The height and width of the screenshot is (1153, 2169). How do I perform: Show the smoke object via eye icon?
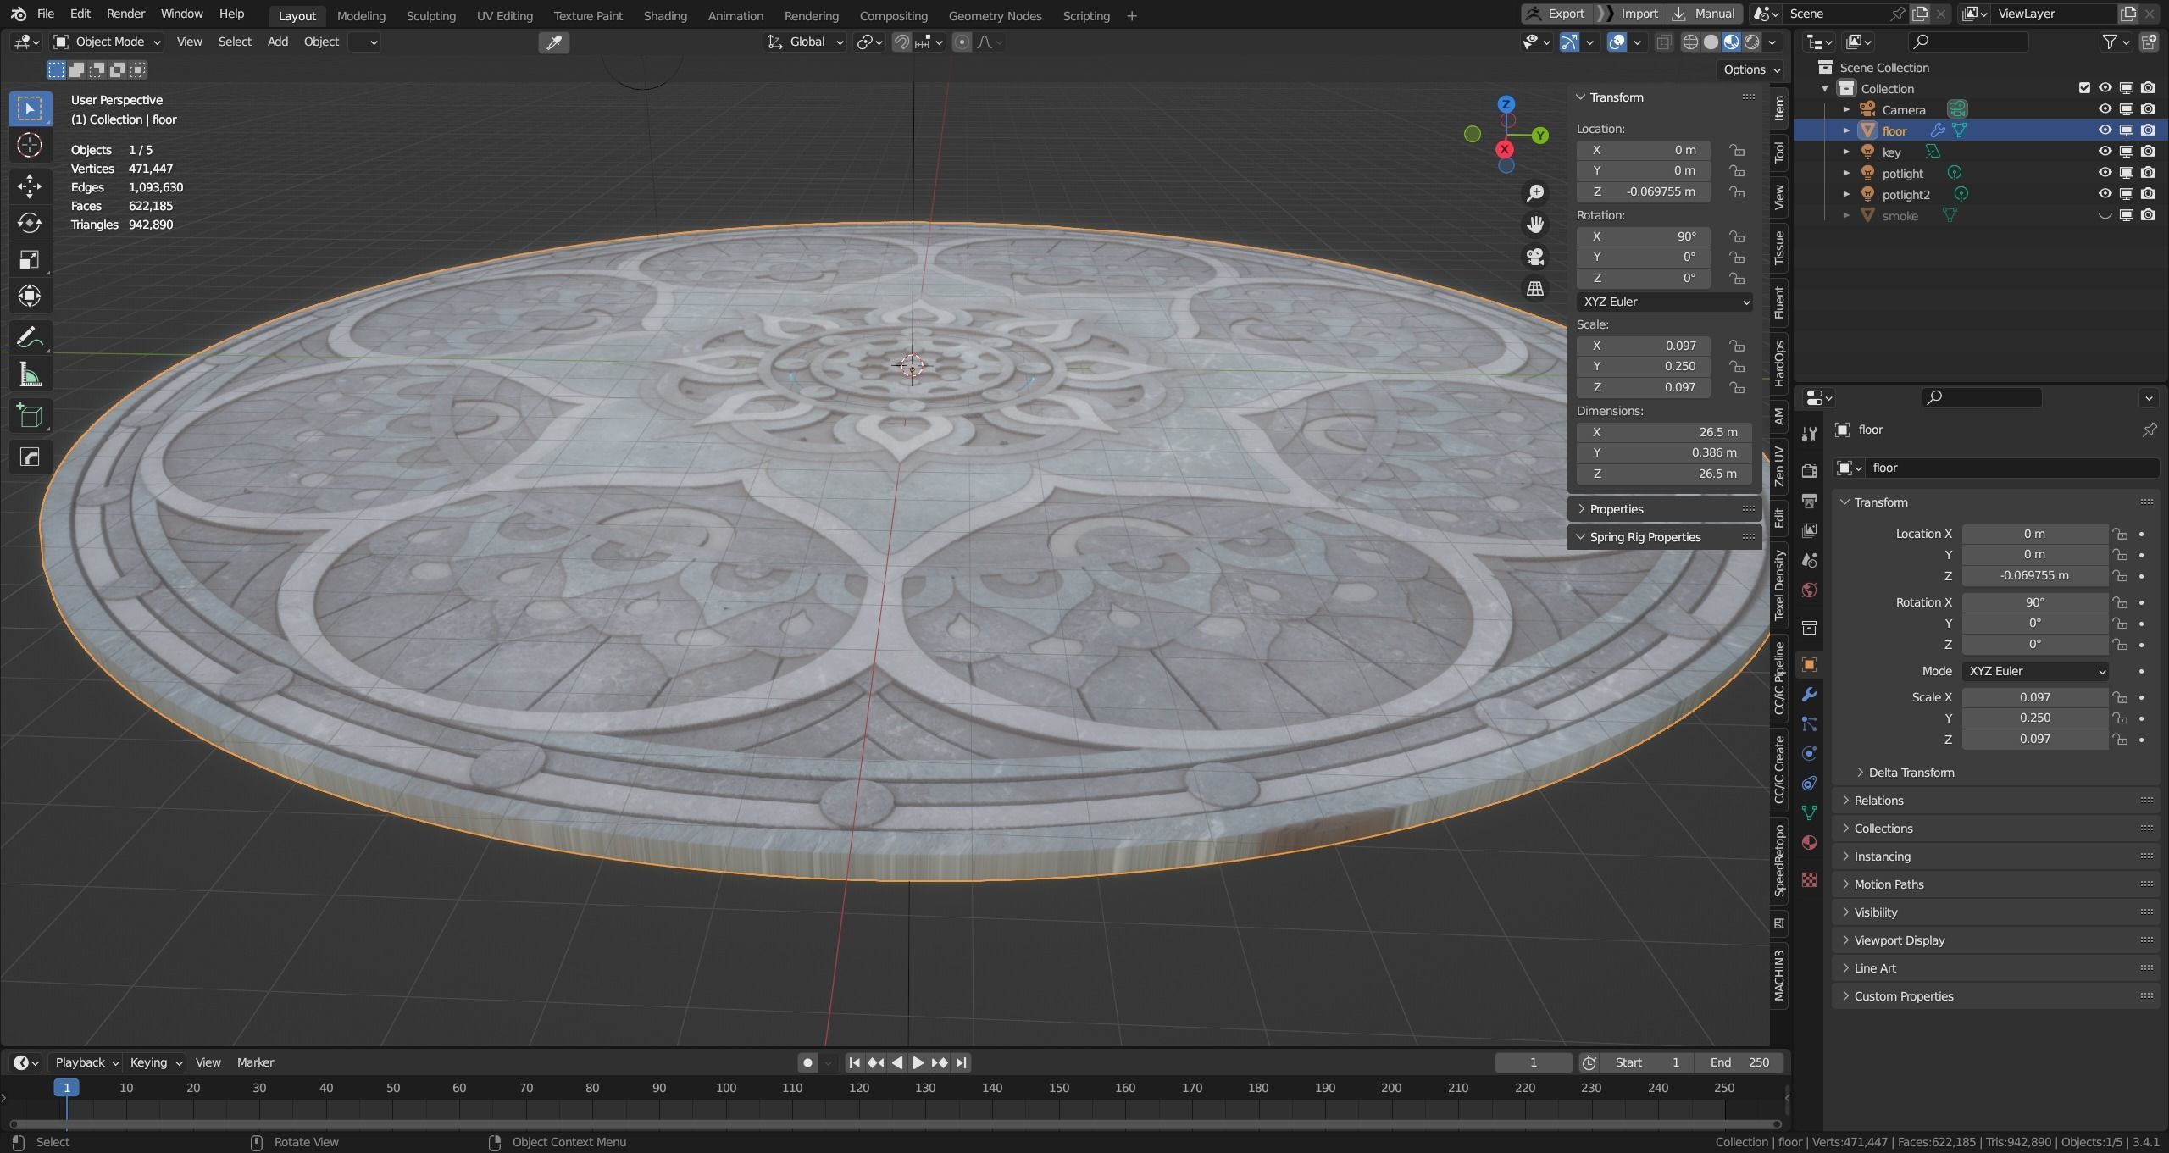(x=2105, y=216)
